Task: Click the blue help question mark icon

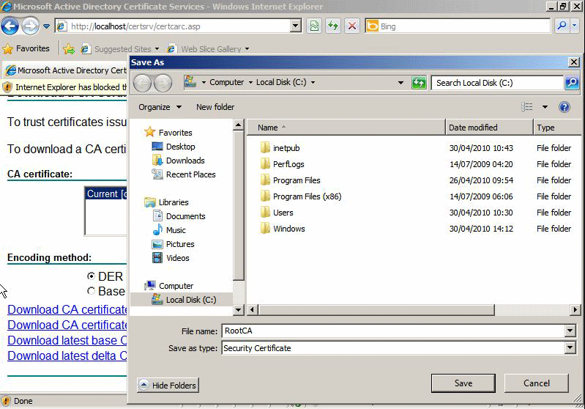Action: pyautogui.click(x=564, y=107)
